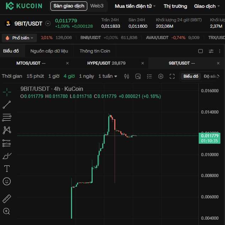Click the Sàn 24H value 0,011600

pyautogui.click(x=138, y=26)
